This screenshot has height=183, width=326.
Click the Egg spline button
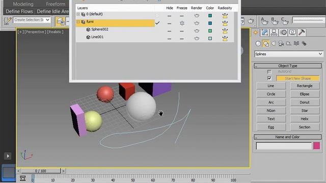[x=271, y=127]
